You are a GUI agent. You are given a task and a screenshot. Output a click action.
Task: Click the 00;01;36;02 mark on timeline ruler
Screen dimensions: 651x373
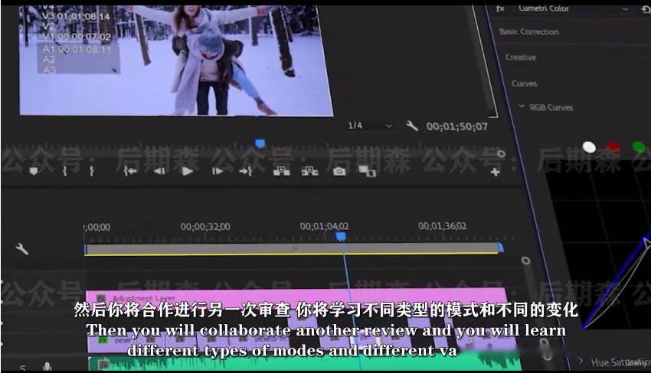(x=442, y=226)
